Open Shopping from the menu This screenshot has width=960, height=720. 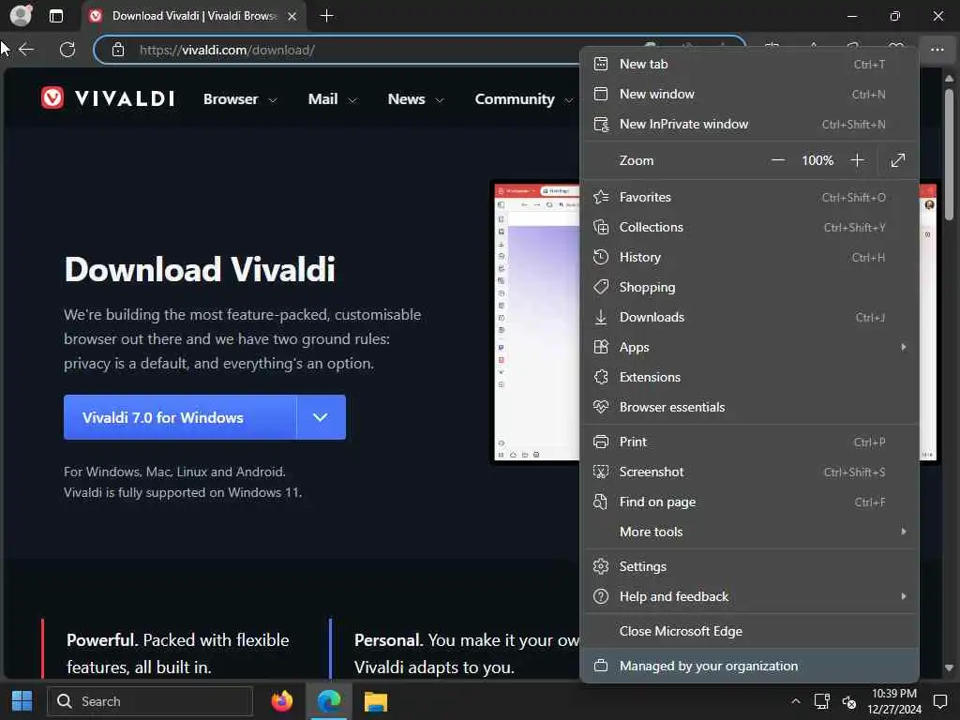[x=750, y=287]
